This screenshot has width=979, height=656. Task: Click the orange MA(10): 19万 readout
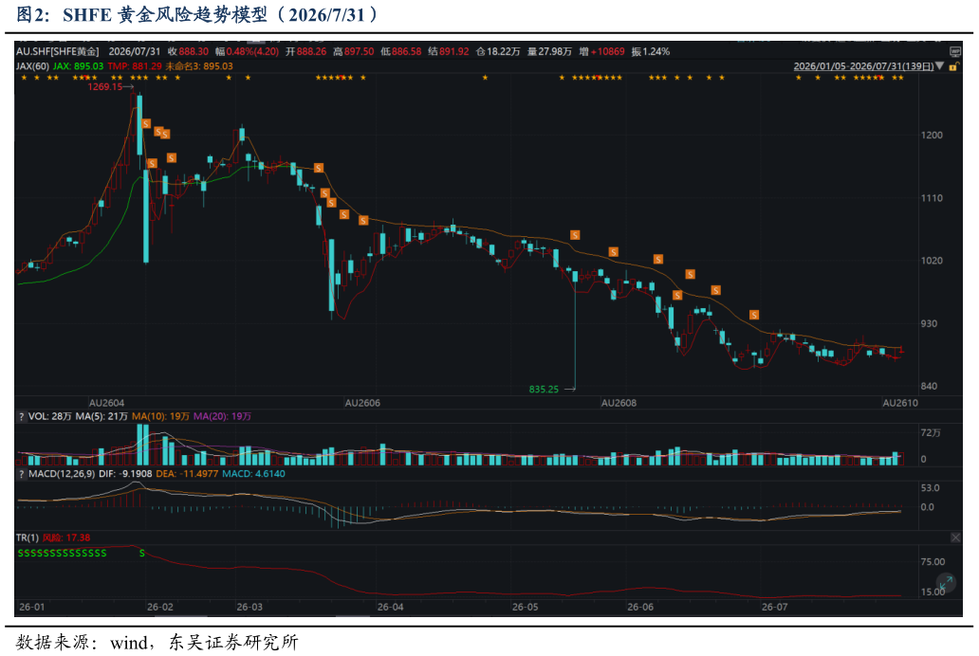(160, 416)
